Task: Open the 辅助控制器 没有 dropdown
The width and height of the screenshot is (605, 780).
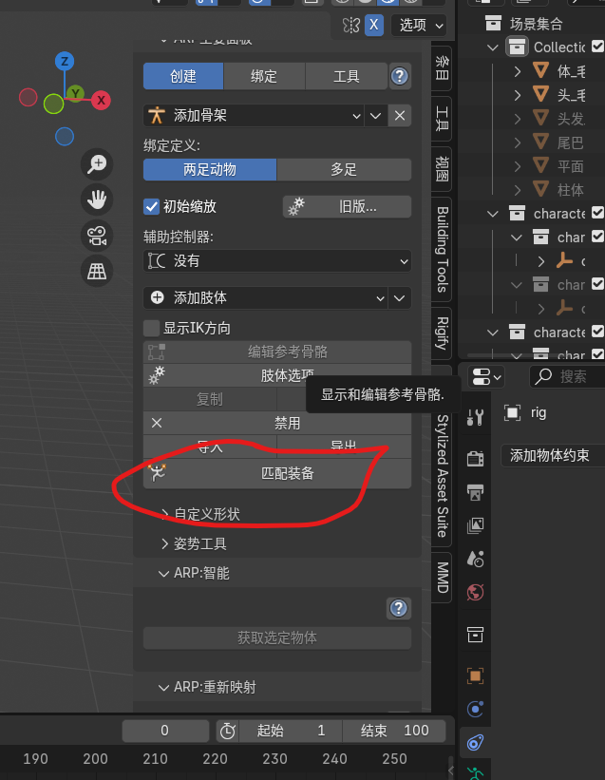Action: 277,260
